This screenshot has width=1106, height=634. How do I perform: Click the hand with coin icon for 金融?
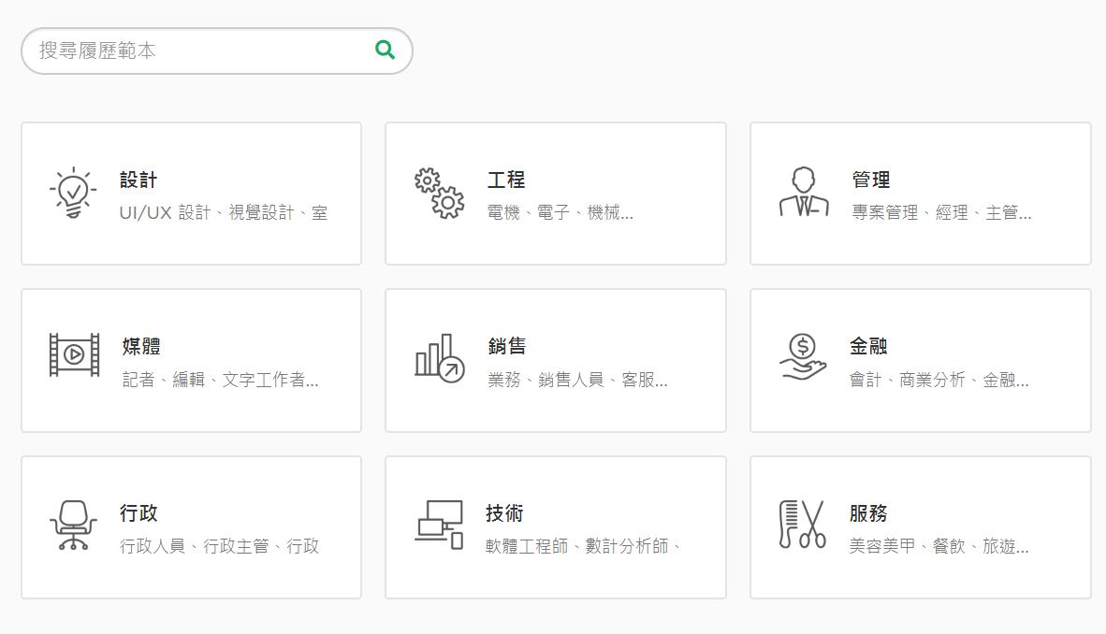click(803, 357)
